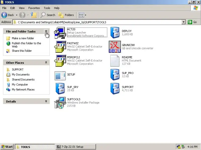The height and width of the screenshot is (150, 201).
Task: Open the Address bar dropdown list
Action: tap(184, 22)
